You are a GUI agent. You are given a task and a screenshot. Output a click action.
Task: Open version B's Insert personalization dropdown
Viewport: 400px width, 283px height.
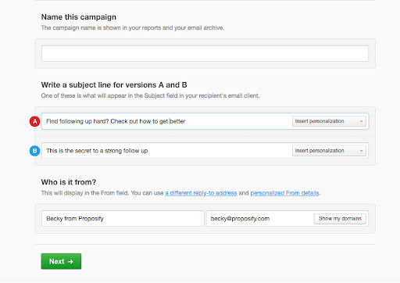pyautogui.click(x=329, y=151)
